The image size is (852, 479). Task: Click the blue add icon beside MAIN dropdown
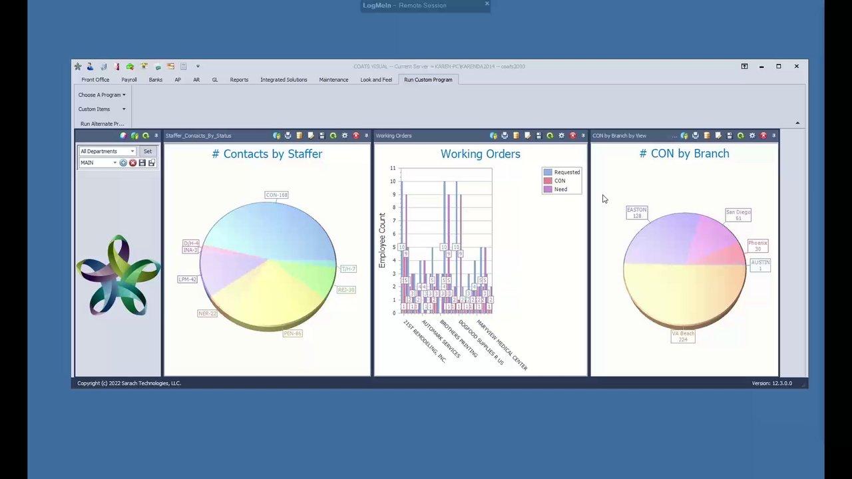click(123, 163)
